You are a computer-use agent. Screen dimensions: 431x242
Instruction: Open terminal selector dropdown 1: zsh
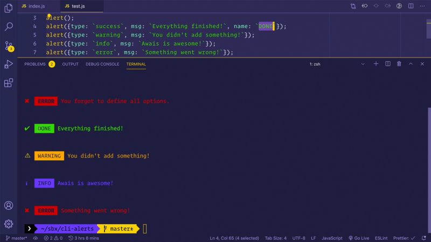pyautogui.click(x=337, y=64)
